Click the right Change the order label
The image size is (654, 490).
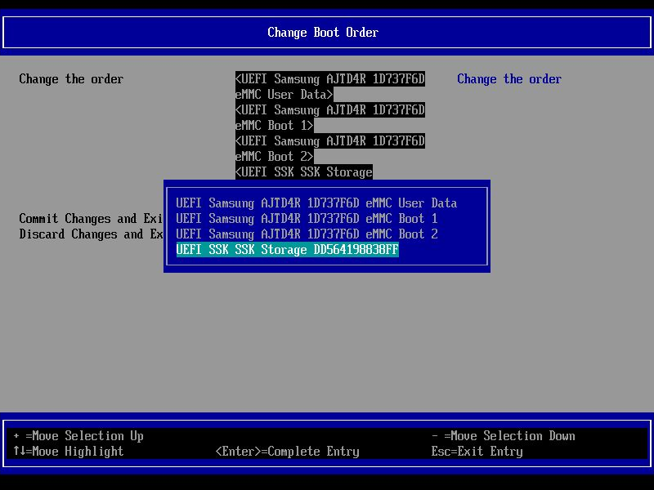pyautogui.click(x=509, y=78)
